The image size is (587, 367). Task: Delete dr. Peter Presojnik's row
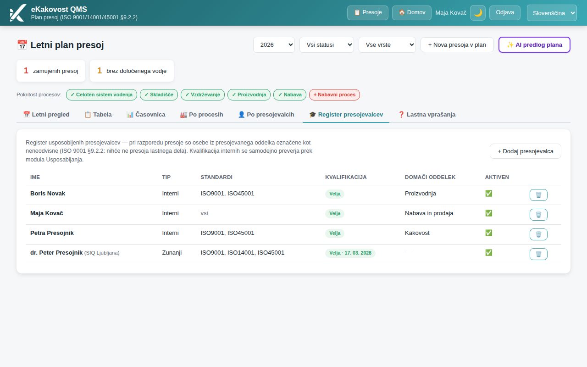click(538, 254)
